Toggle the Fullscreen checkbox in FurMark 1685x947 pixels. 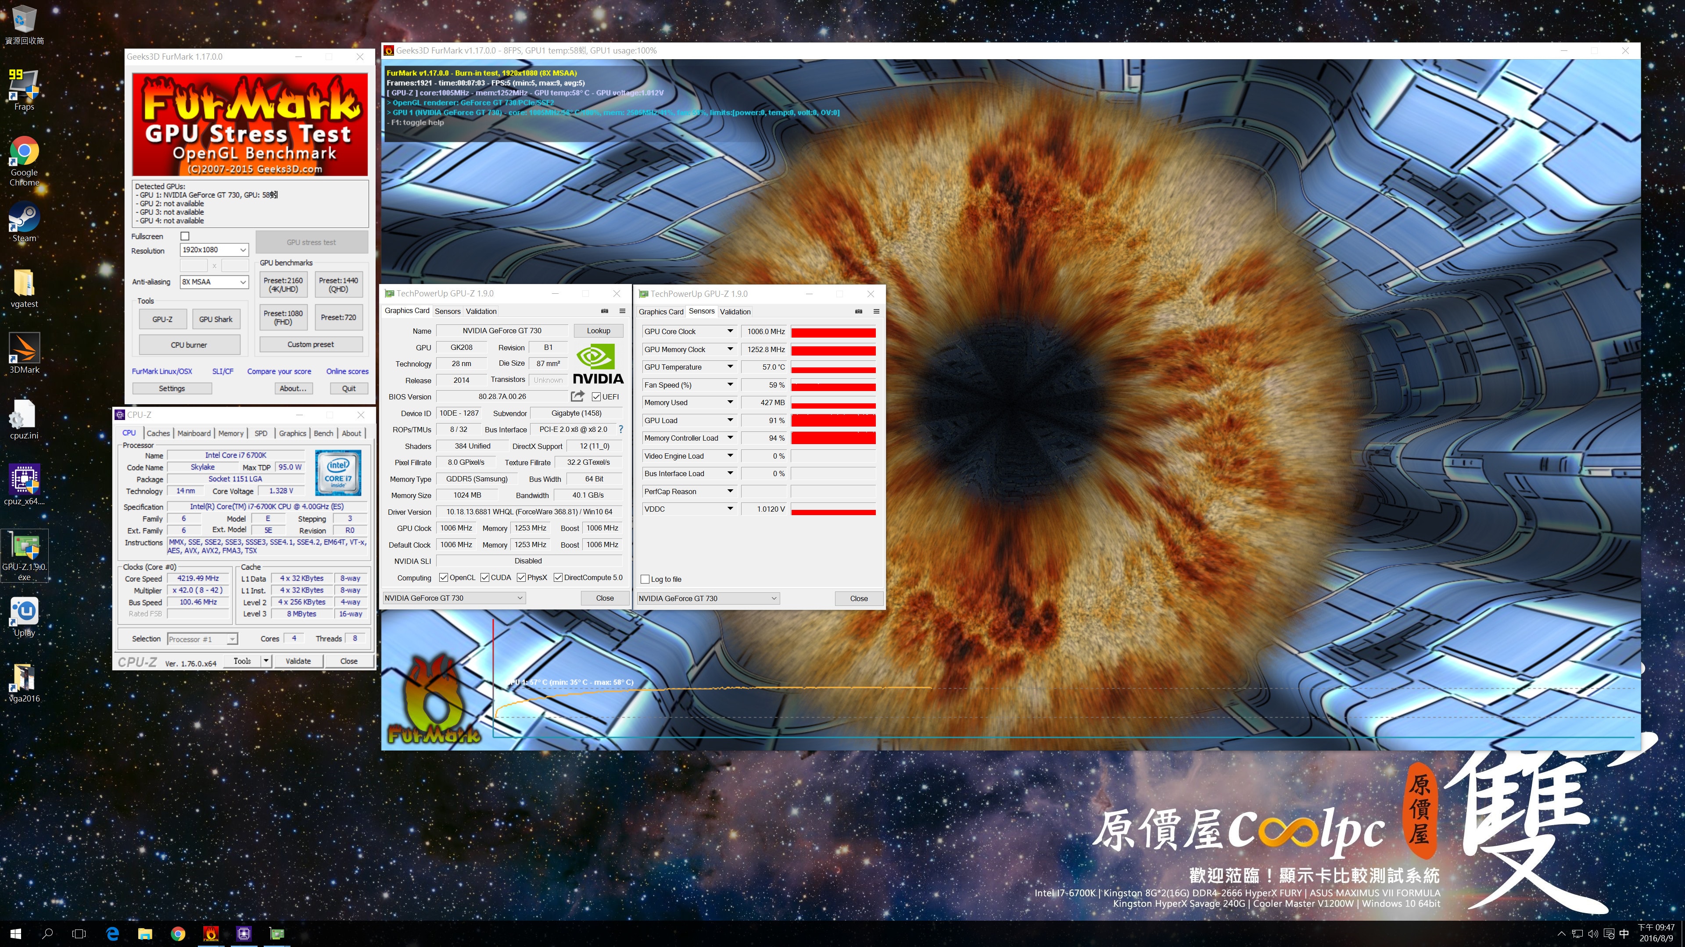click(185, 236)
